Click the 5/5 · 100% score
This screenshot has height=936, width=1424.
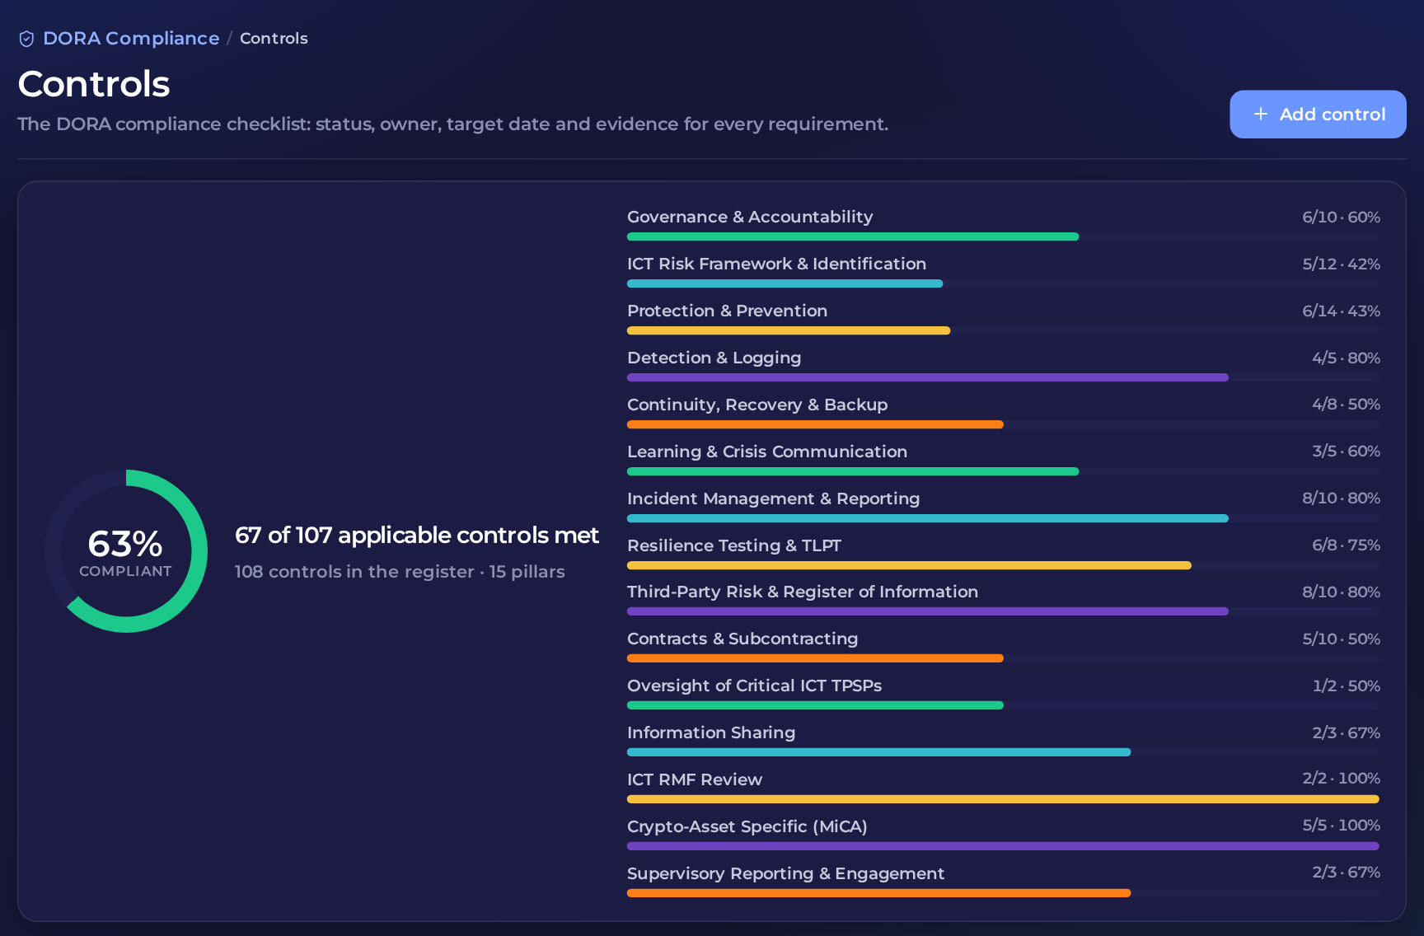(x=1341, y=826)
